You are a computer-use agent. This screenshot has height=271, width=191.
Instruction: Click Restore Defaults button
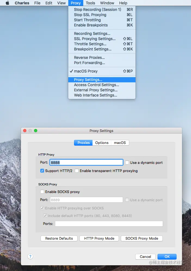coord(59,238)
